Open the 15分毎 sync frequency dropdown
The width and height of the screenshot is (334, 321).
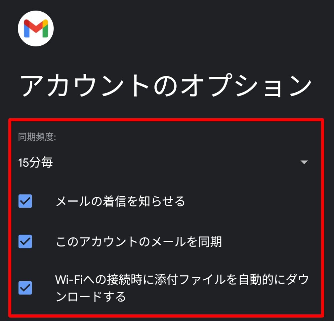coord(164,162)
